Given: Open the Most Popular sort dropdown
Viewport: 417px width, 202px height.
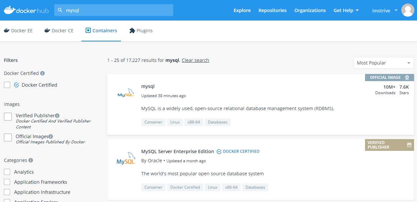Looking at the screenshot, I should [x=384, y=63].
